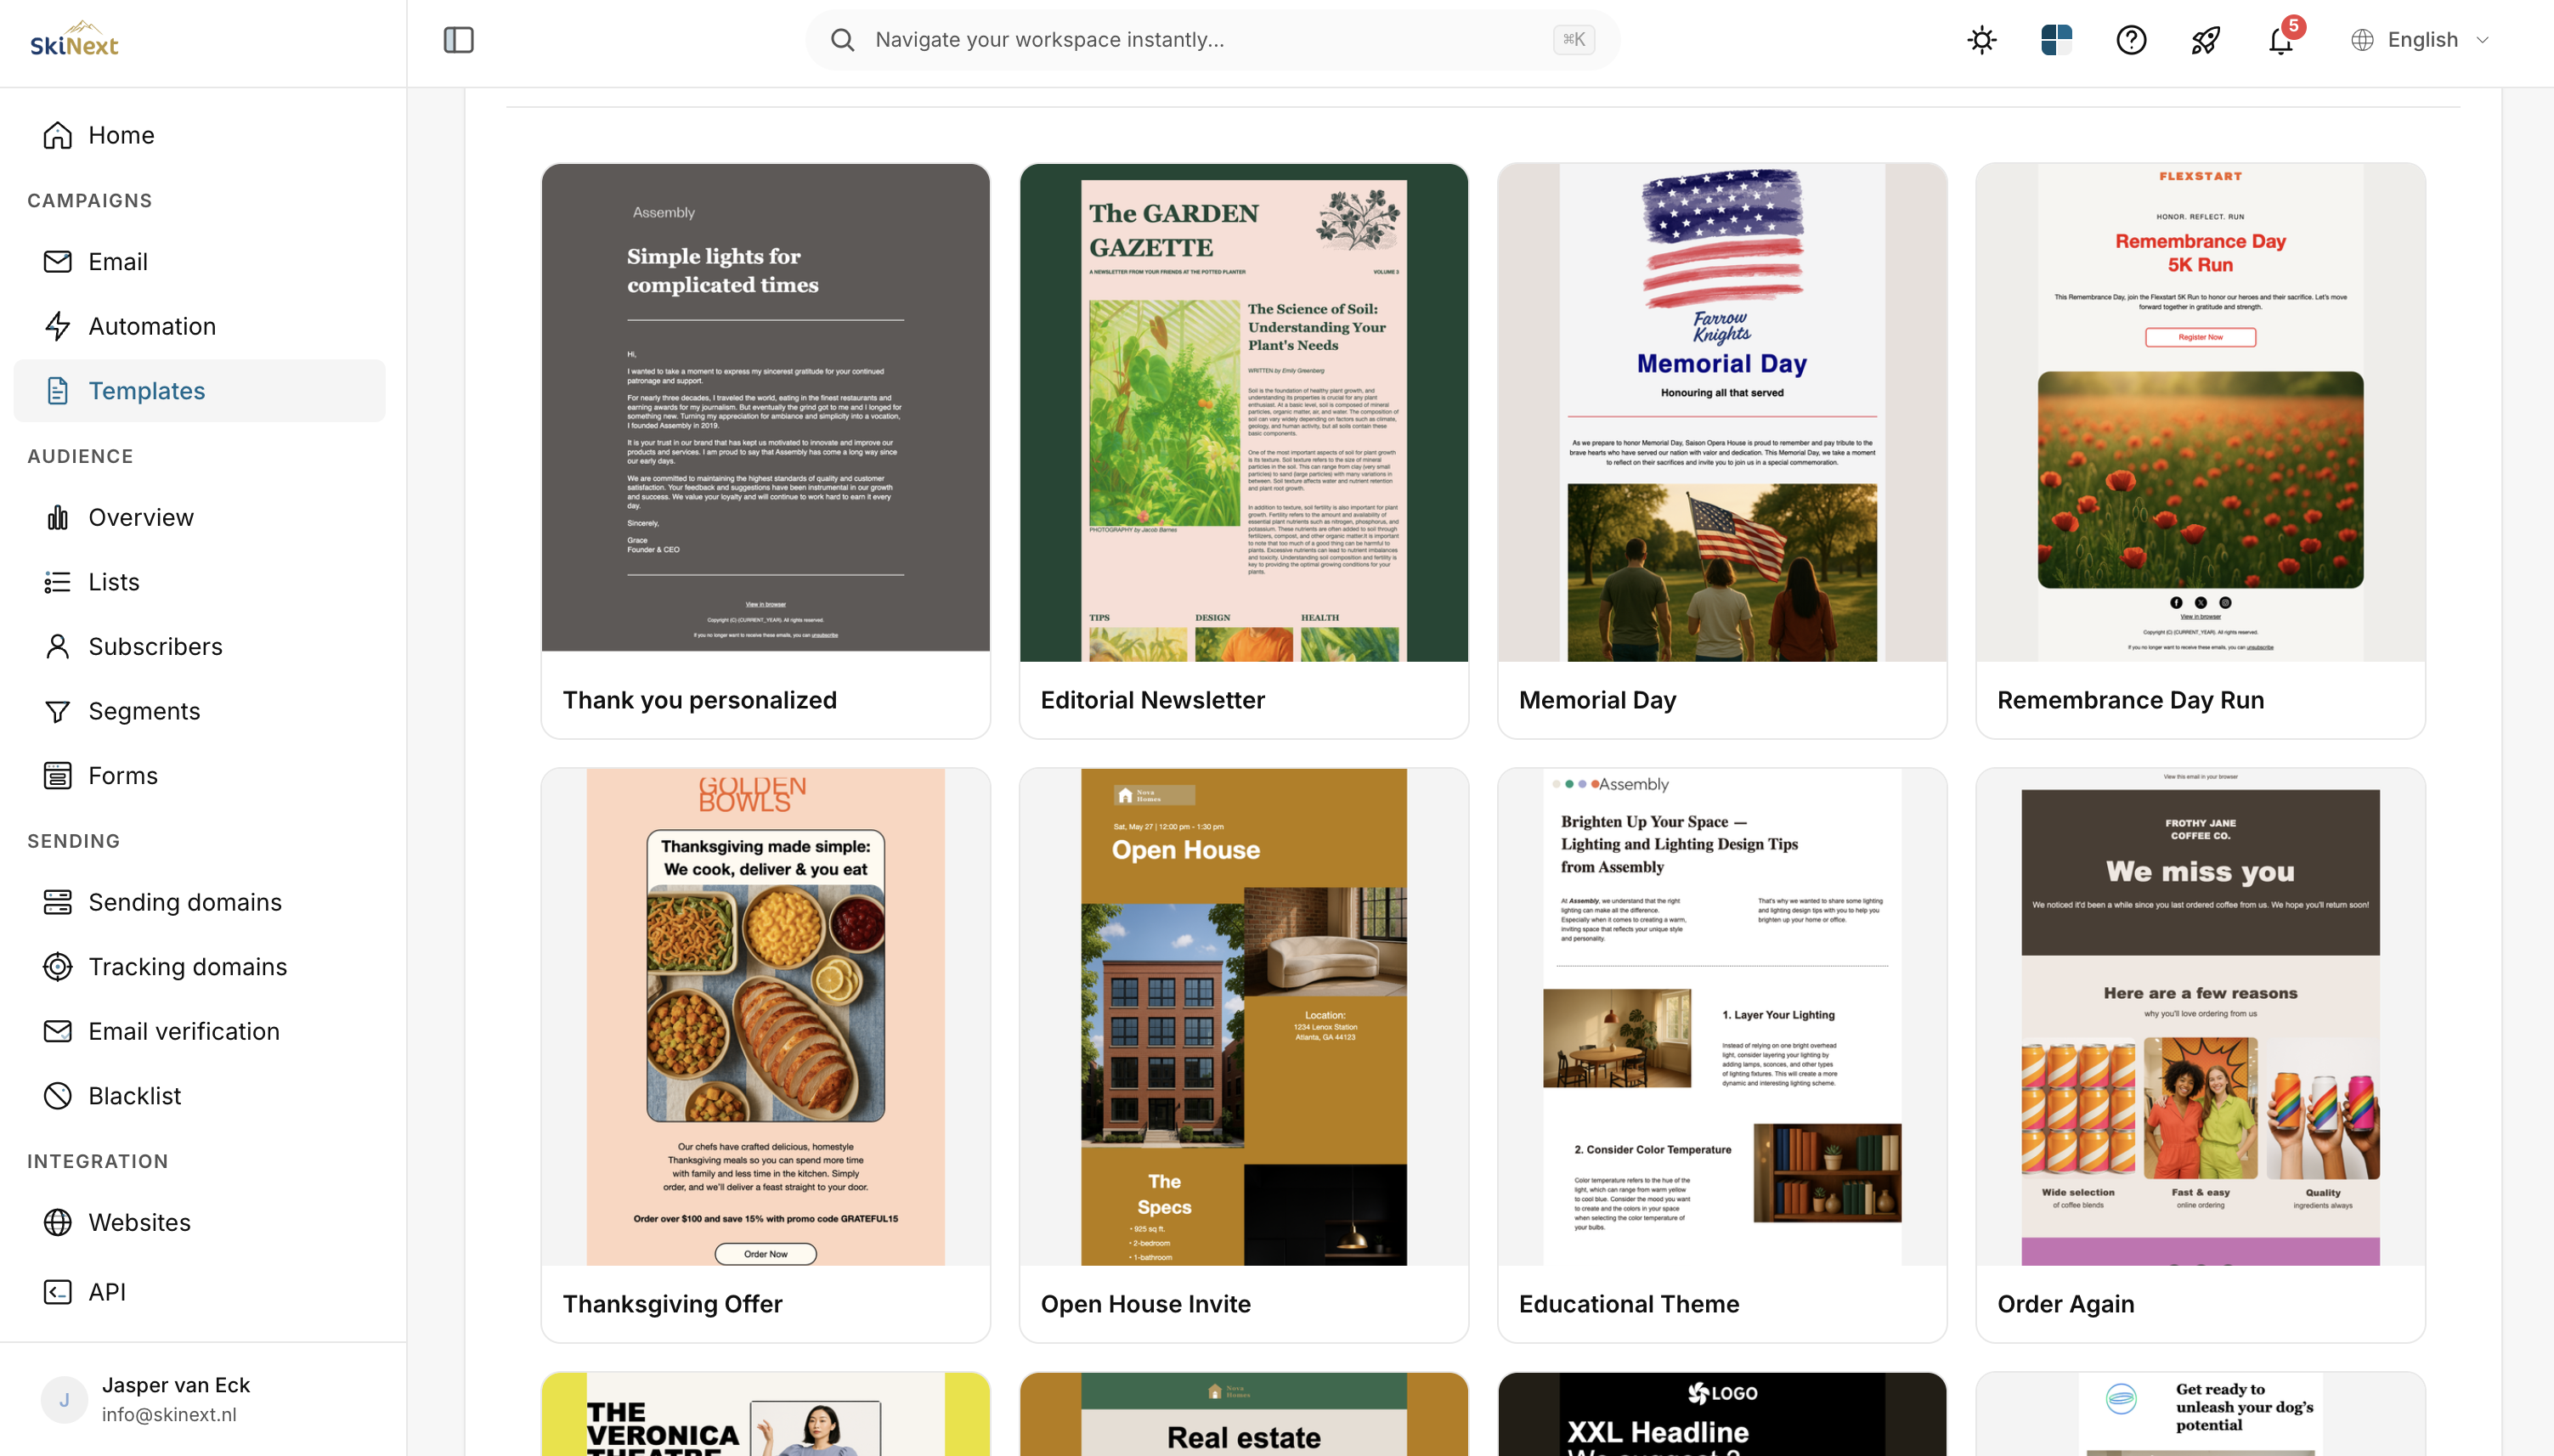
Task: Select the Memorial Day template thumbnail
Action: click(1722, 412)
